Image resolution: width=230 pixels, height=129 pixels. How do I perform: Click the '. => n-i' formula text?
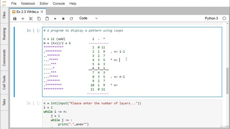pos(118,77)
